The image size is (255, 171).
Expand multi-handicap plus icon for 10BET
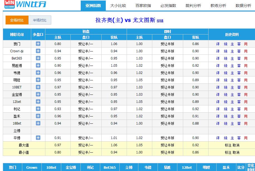38,87
